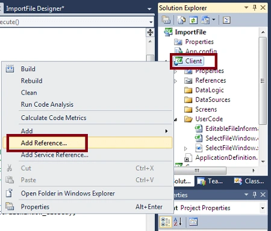Select Properties under the Client project

coord(210,71)
